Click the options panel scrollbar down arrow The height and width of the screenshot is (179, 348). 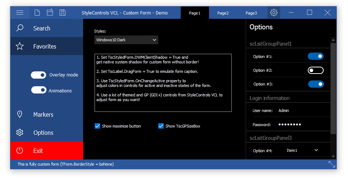coord(333,157)
